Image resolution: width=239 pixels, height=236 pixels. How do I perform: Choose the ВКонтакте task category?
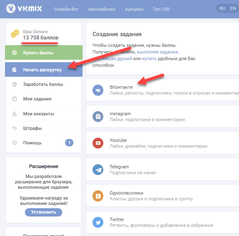click(163, 90)
